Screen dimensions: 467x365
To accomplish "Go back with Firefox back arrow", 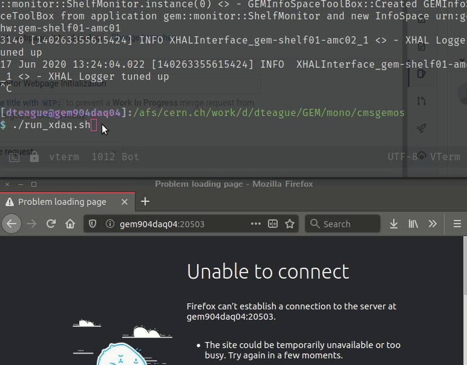I will tap(11, 224).
